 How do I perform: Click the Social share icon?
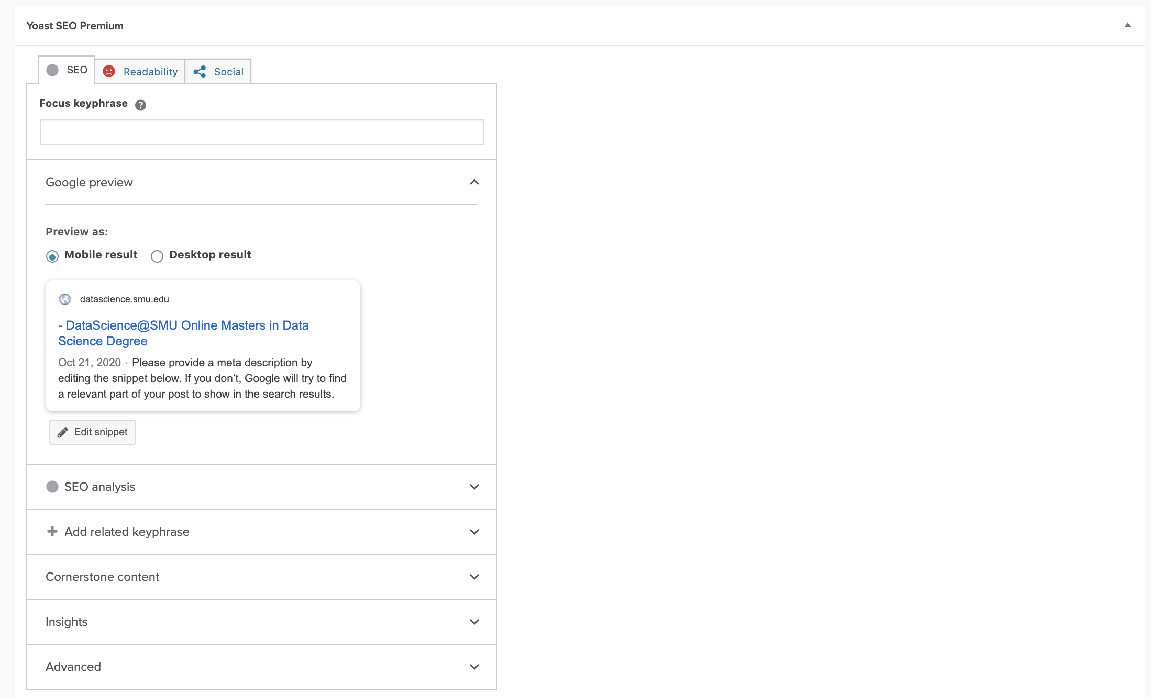point(200,72)
